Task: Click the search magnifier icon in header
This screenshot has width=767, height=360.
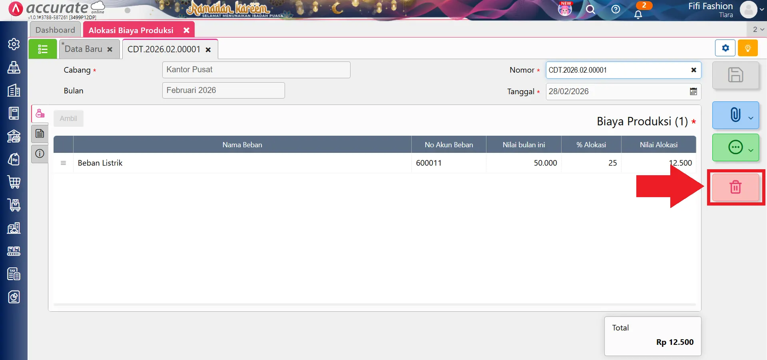Action: [590, 10]
